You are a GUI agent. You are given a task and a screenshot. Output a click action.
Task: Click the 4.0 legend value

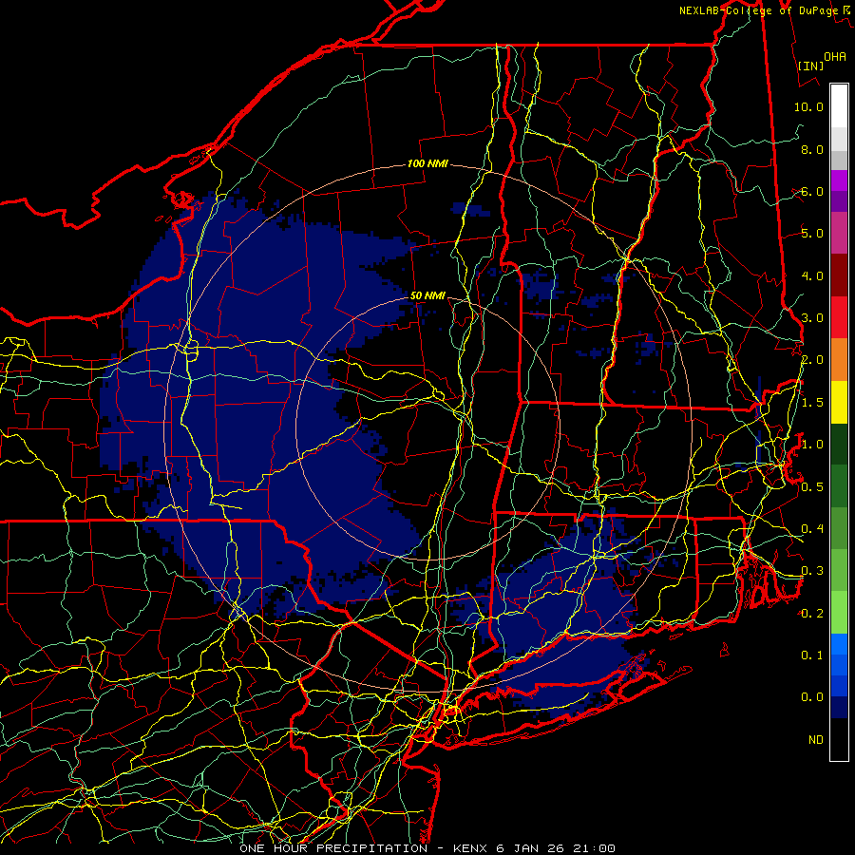click(x=812, y=275)
